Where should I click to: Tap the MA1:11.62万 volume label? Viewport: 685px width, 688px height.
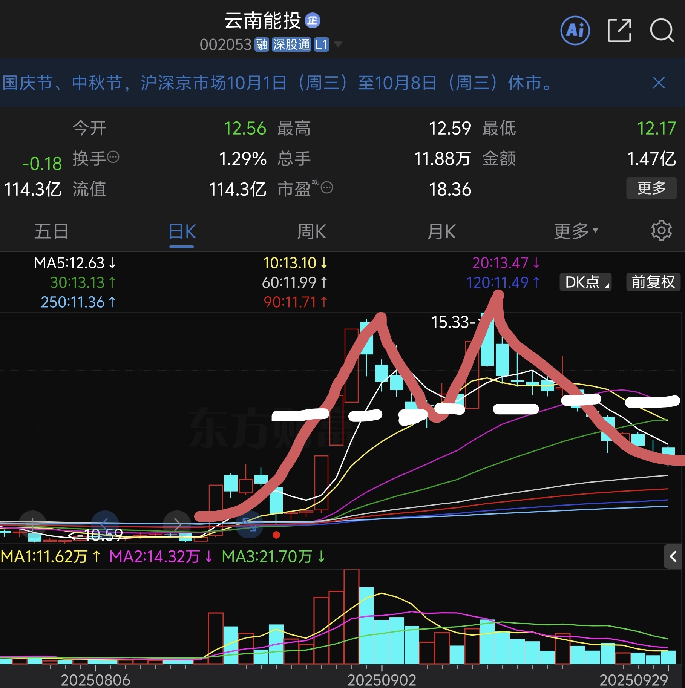click(x=51, y=556)
